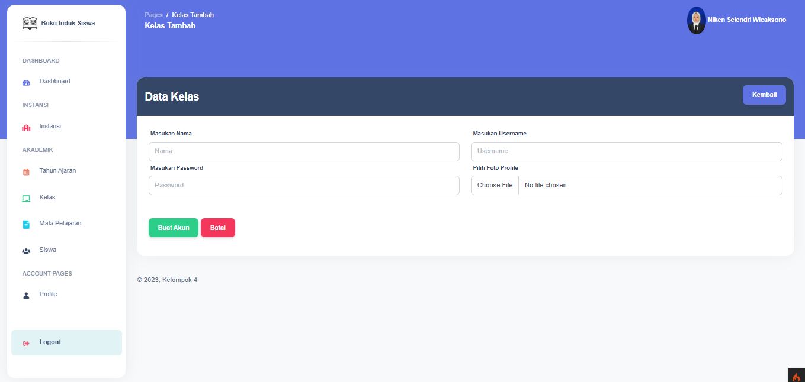Click the Instansi building icon

coord(26,128)
